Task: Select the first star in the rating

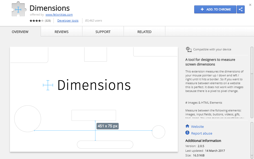Action: pos(31,21)
